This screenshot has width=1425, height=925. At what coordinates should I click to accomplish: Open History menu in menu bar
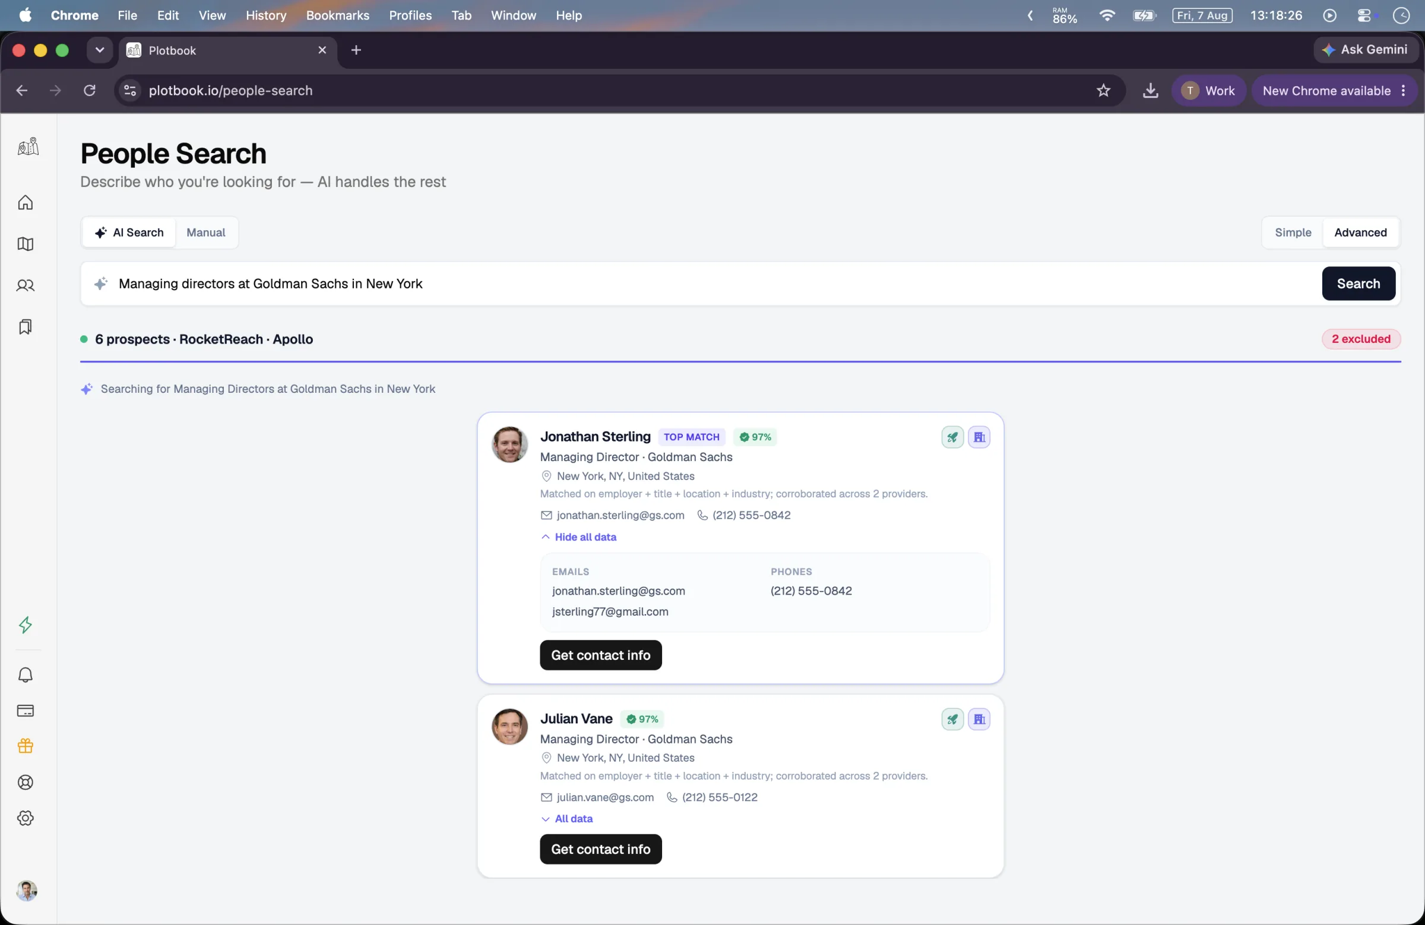(266, 15)
